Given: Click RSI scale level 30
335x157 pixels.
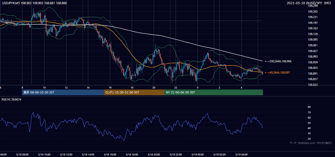Looking at the screenshot, I should pyautogui.click(x=309, y=133).
